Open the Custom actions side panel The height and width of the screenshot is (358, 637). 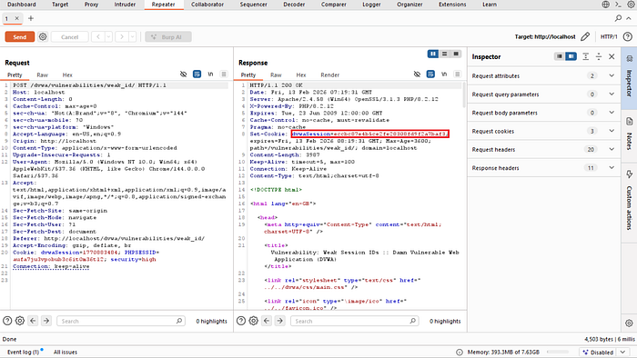[629, 201]
